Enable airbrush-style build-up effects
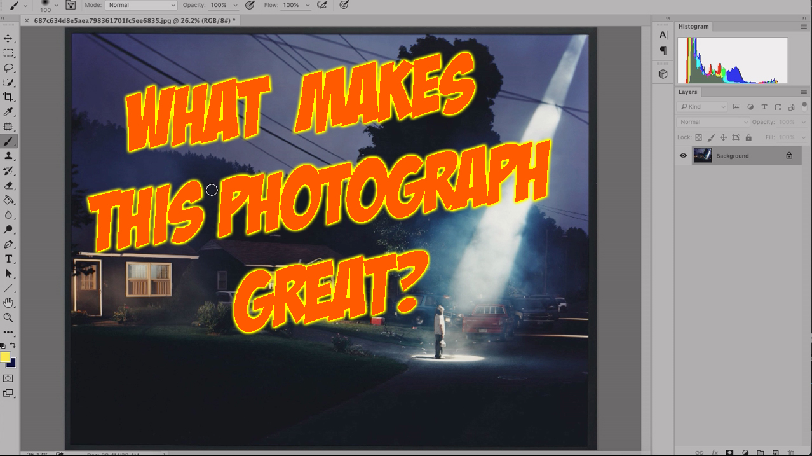 tap(322, 5)
